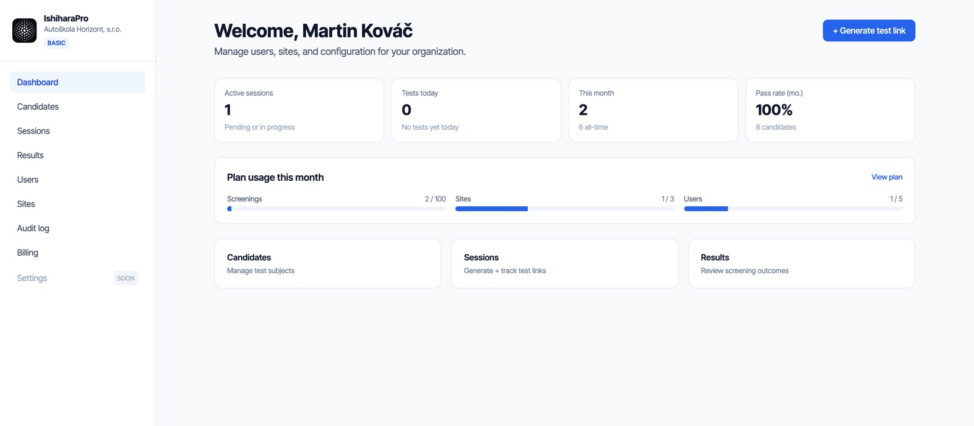The image size is (974, 426).
Task: Click the Users usage progress bar
Action: (793, 209)
